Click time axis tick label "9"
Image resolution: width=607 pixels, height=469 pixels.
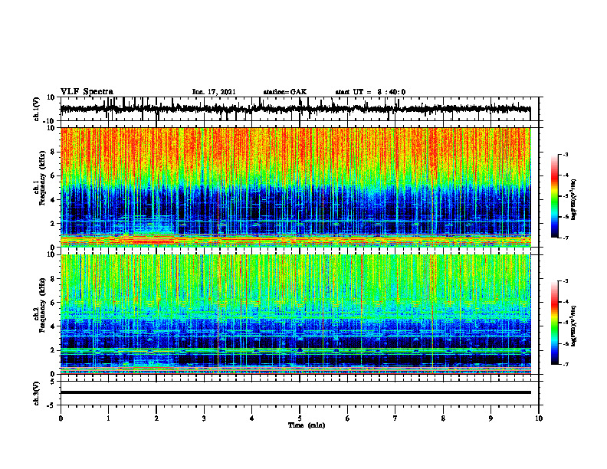tap(491, 418)
